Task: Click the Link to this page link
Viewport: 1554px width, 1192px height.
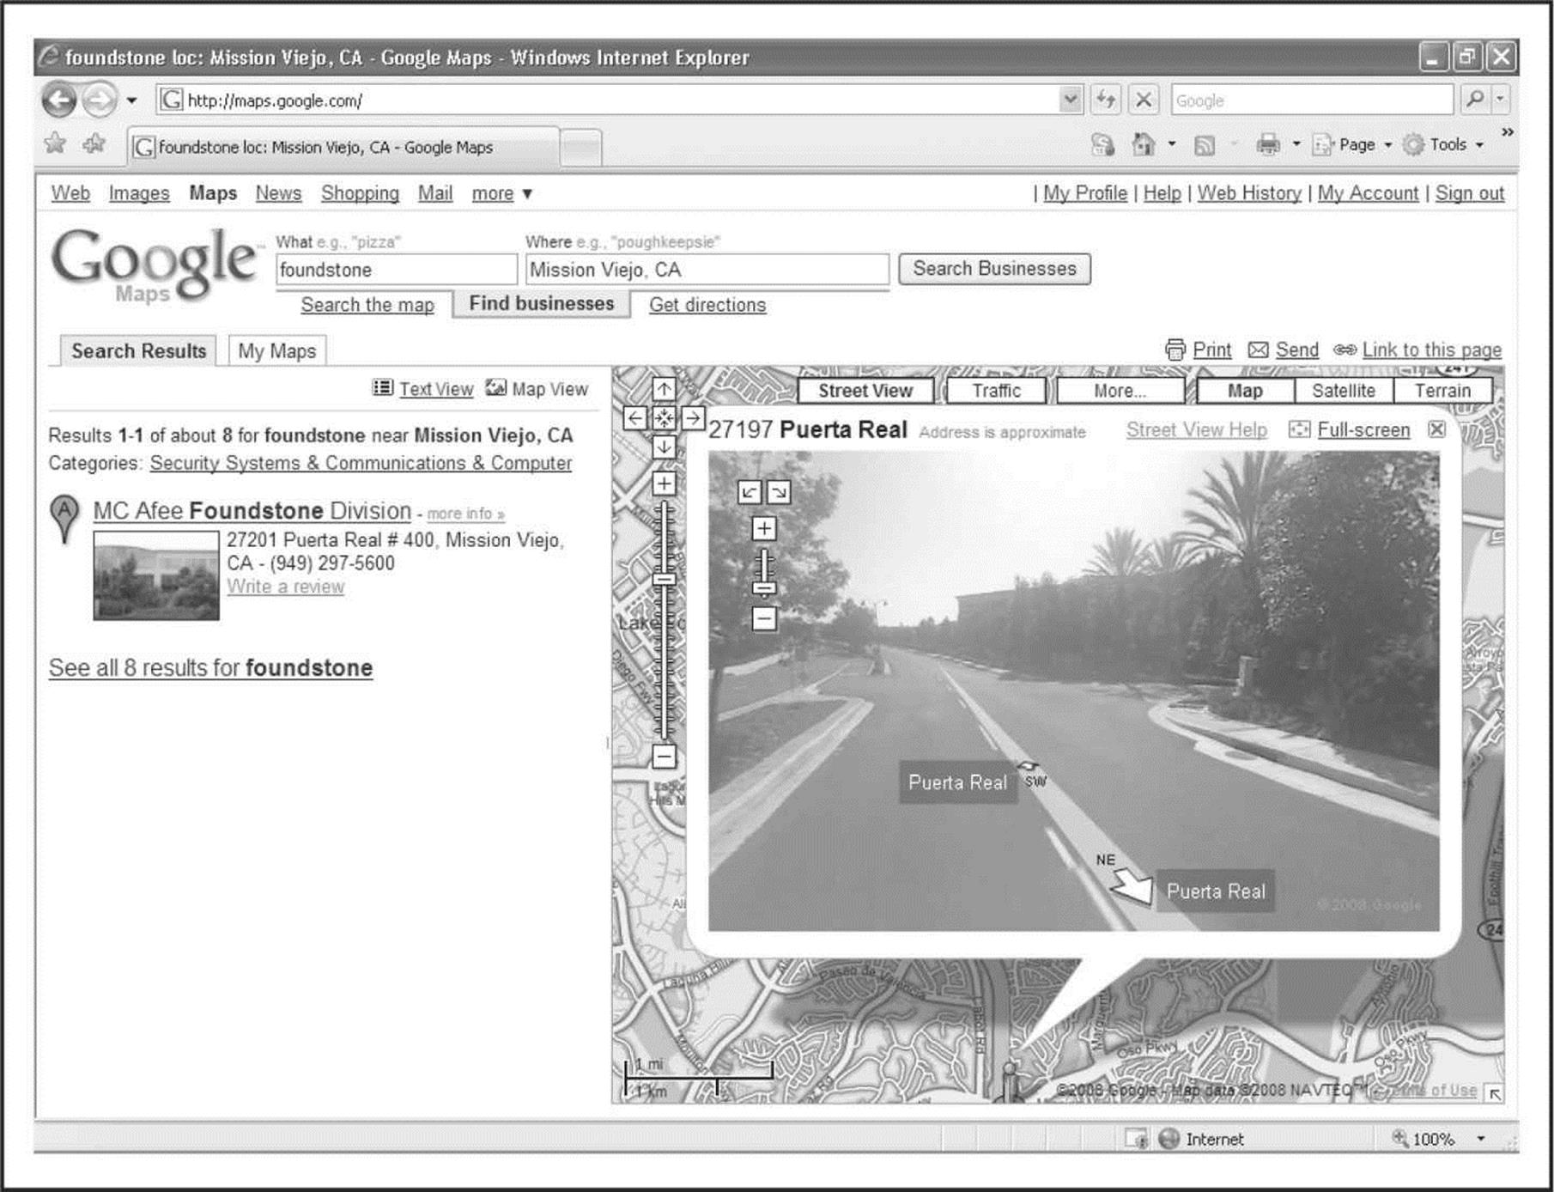Action: pos(1431,350)
